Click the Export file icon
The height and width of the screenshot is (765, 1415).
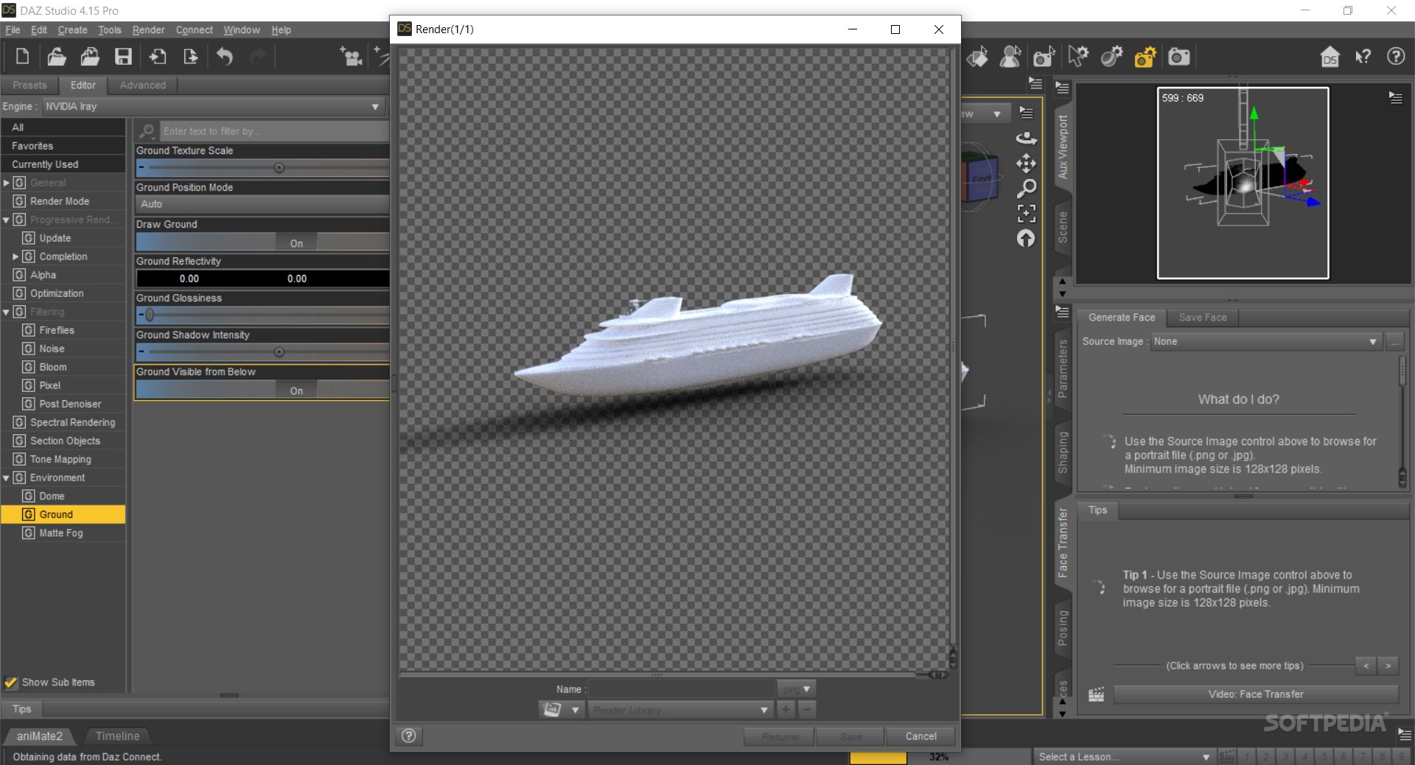tap(190, 57)
